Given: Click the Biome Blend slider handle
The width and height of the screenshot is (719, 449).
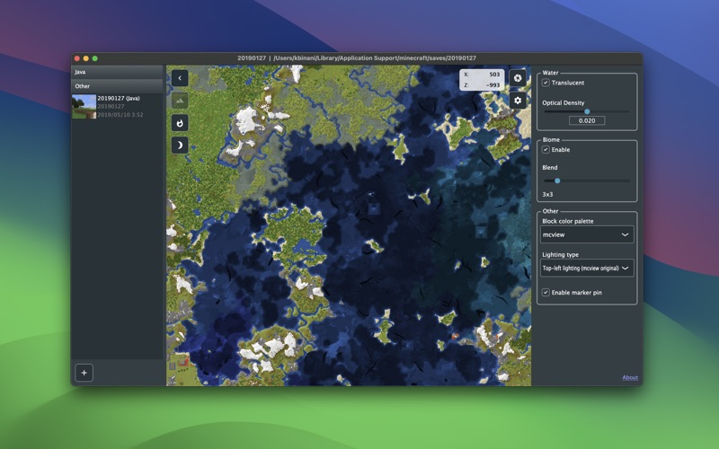Looking at the screenshot, I should 557,180.
